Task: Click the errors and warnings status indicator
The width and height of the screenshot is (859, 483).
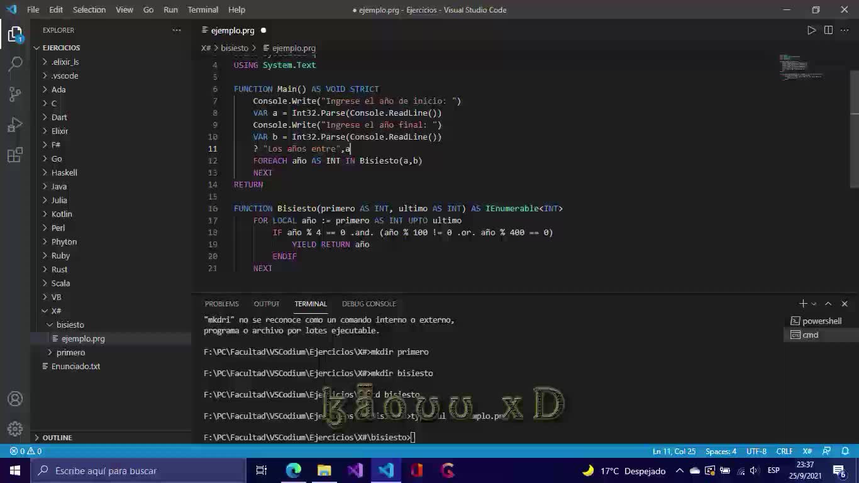Action: tap(26, 452)
